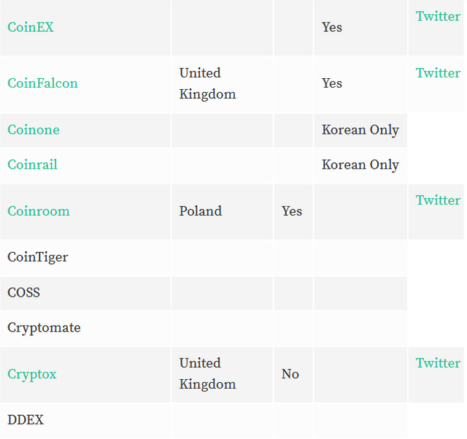The width and height of the screenshot is (467, 439).
Task: Open the CoinEX exchange link
Action: (31, 27)
